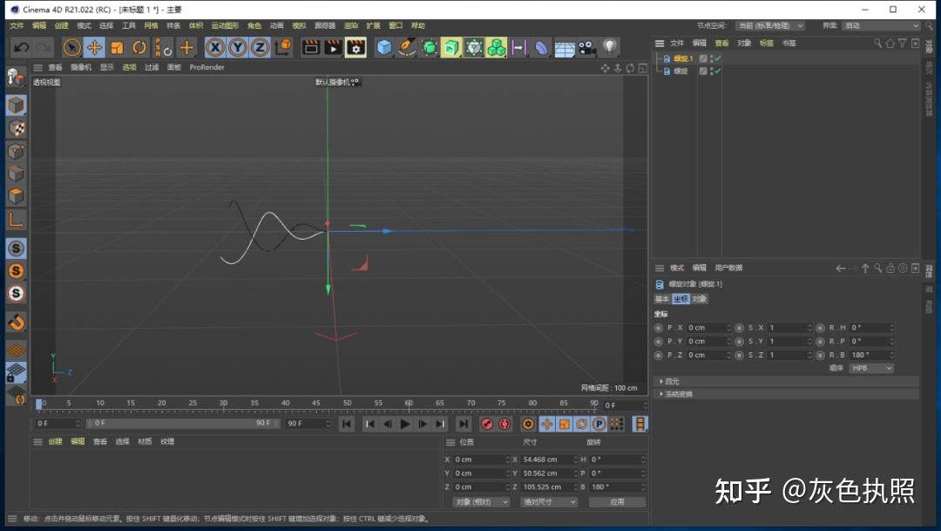Click the timeline playhead at frame 0
Image resolution: width=941 pixels, height=531 pixels.
point(39,405)
